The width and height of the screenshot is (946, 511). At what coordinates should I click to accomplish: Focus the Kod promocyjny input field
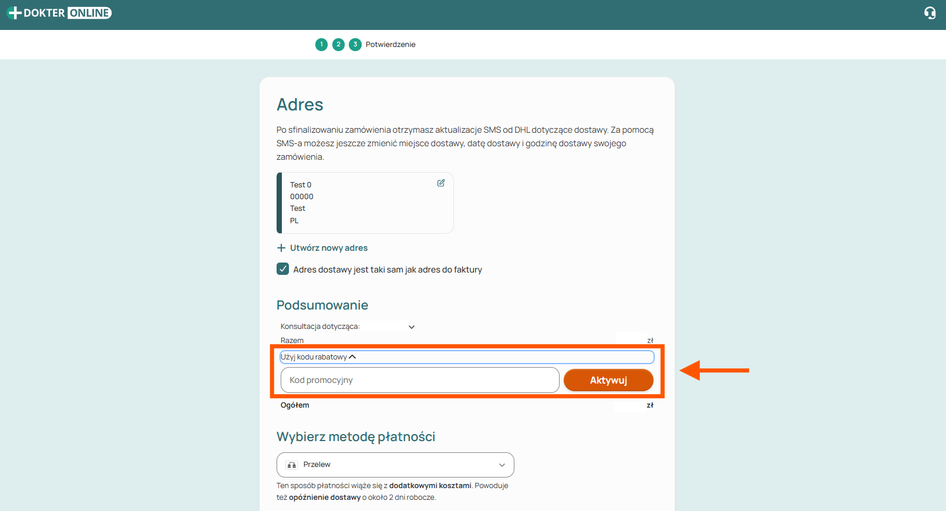(420, 380)
